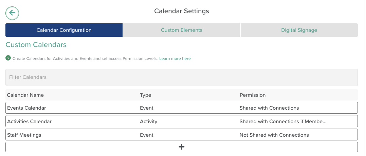Click the Activity type cell
The height and width of the screenshot is (156, 366).
click(x=148, y=121)
